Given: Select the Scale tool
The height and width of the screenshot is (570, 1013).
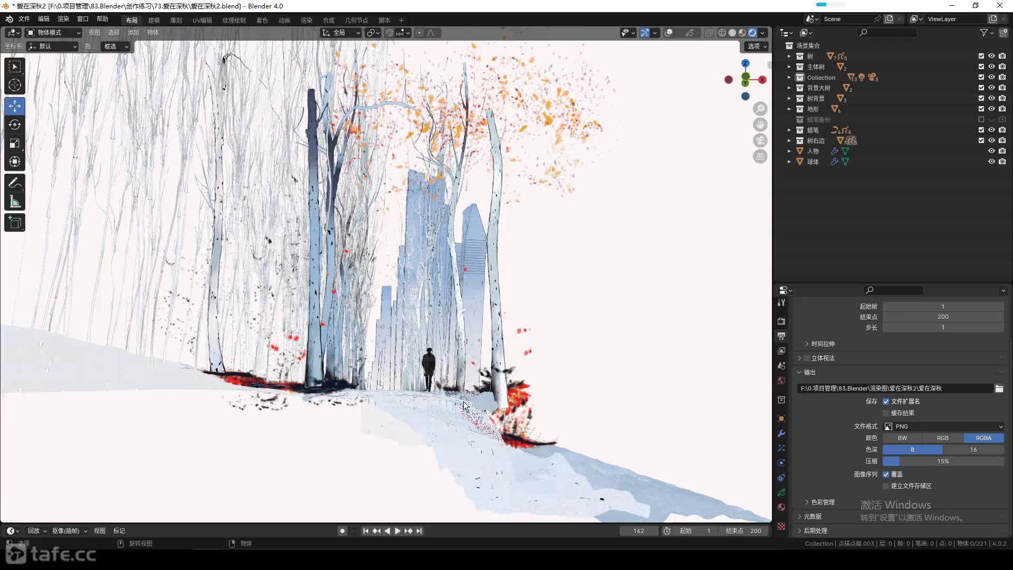Looking at the screenshot, I should (x=15, y=143).
